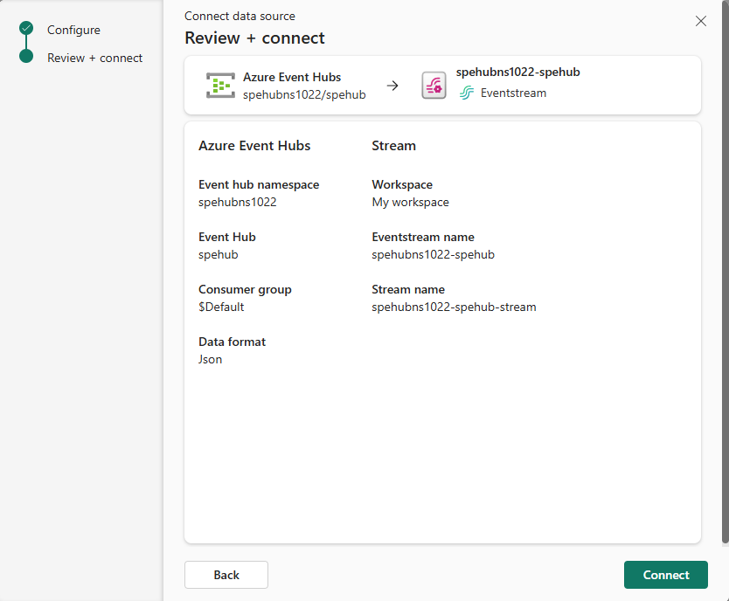Click the Azure Event Hubs label in the summary card
Screen dimensions: 729x601
click(x=292, y=77)
